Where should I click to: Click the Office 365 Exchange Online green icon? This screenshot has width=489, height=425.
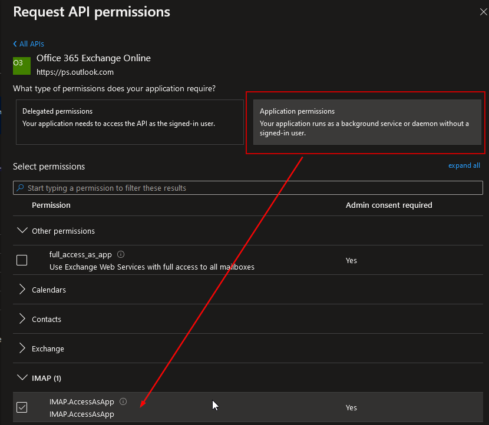22,66
